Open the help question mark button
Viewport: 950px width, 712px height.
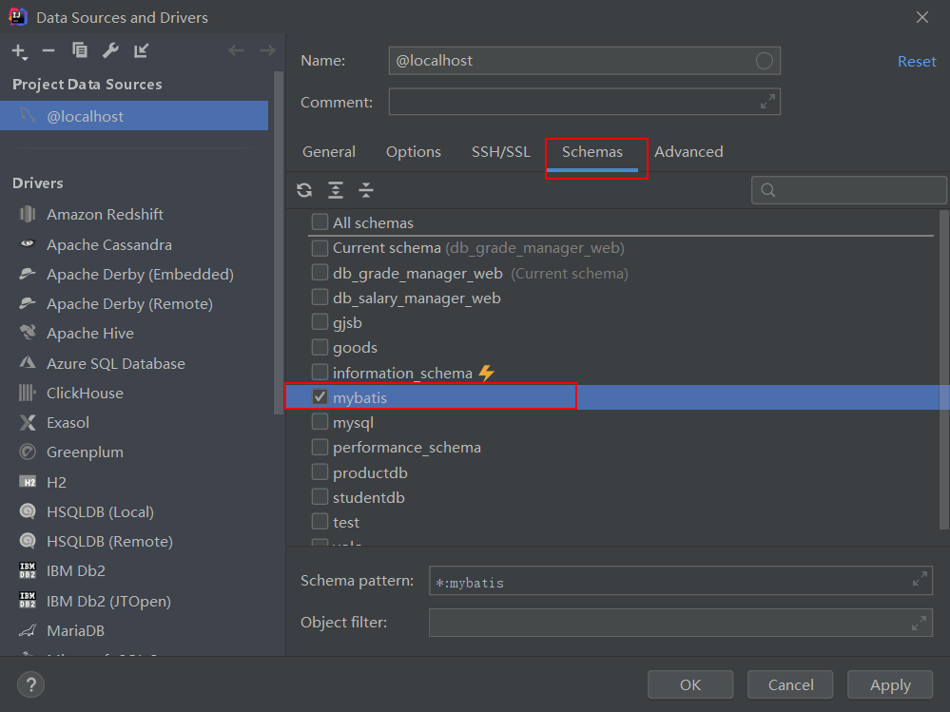pyautogui.click(x=30, y=684)
